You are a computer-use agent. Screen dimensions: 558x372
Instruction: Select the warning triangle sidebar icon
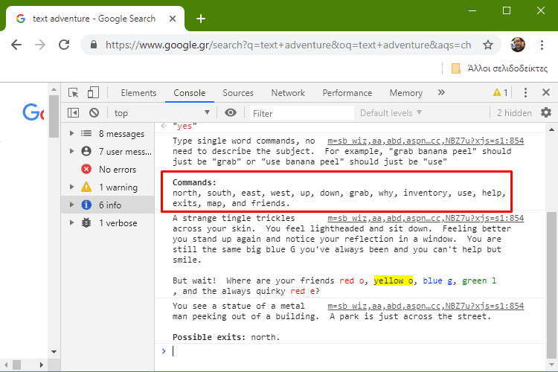86,187
